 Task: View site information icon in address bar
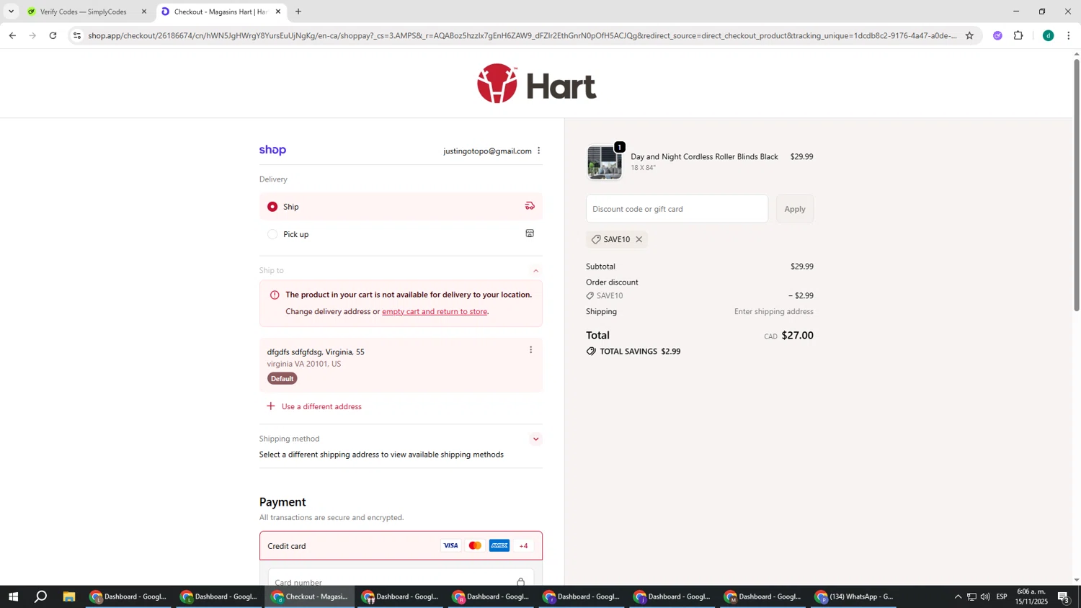pos(78,35)
